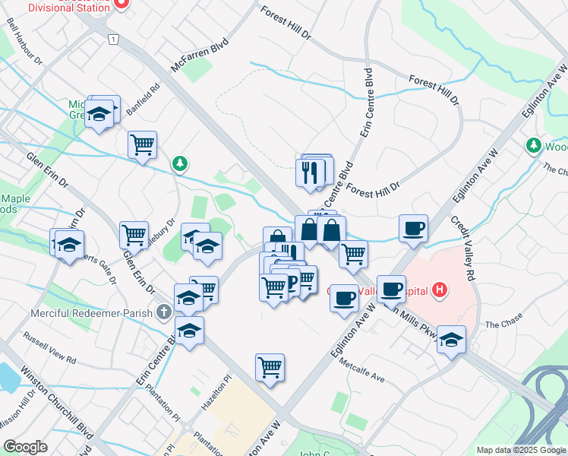
Task: Click the Merciful Redeemer Parish label
Action: pos(92,313)
